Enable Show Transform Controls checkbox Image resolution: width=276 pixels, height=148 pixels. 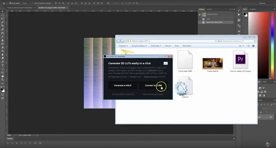tap(33, 3)
